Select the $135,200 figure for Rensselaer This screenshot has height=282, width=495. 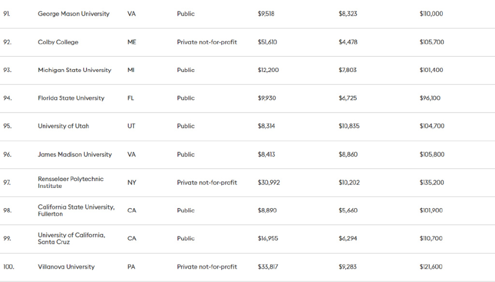click(x=432, y=183)
